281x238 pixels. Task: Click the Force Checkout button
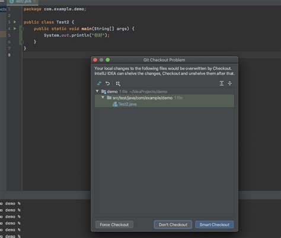coord(114,224)
